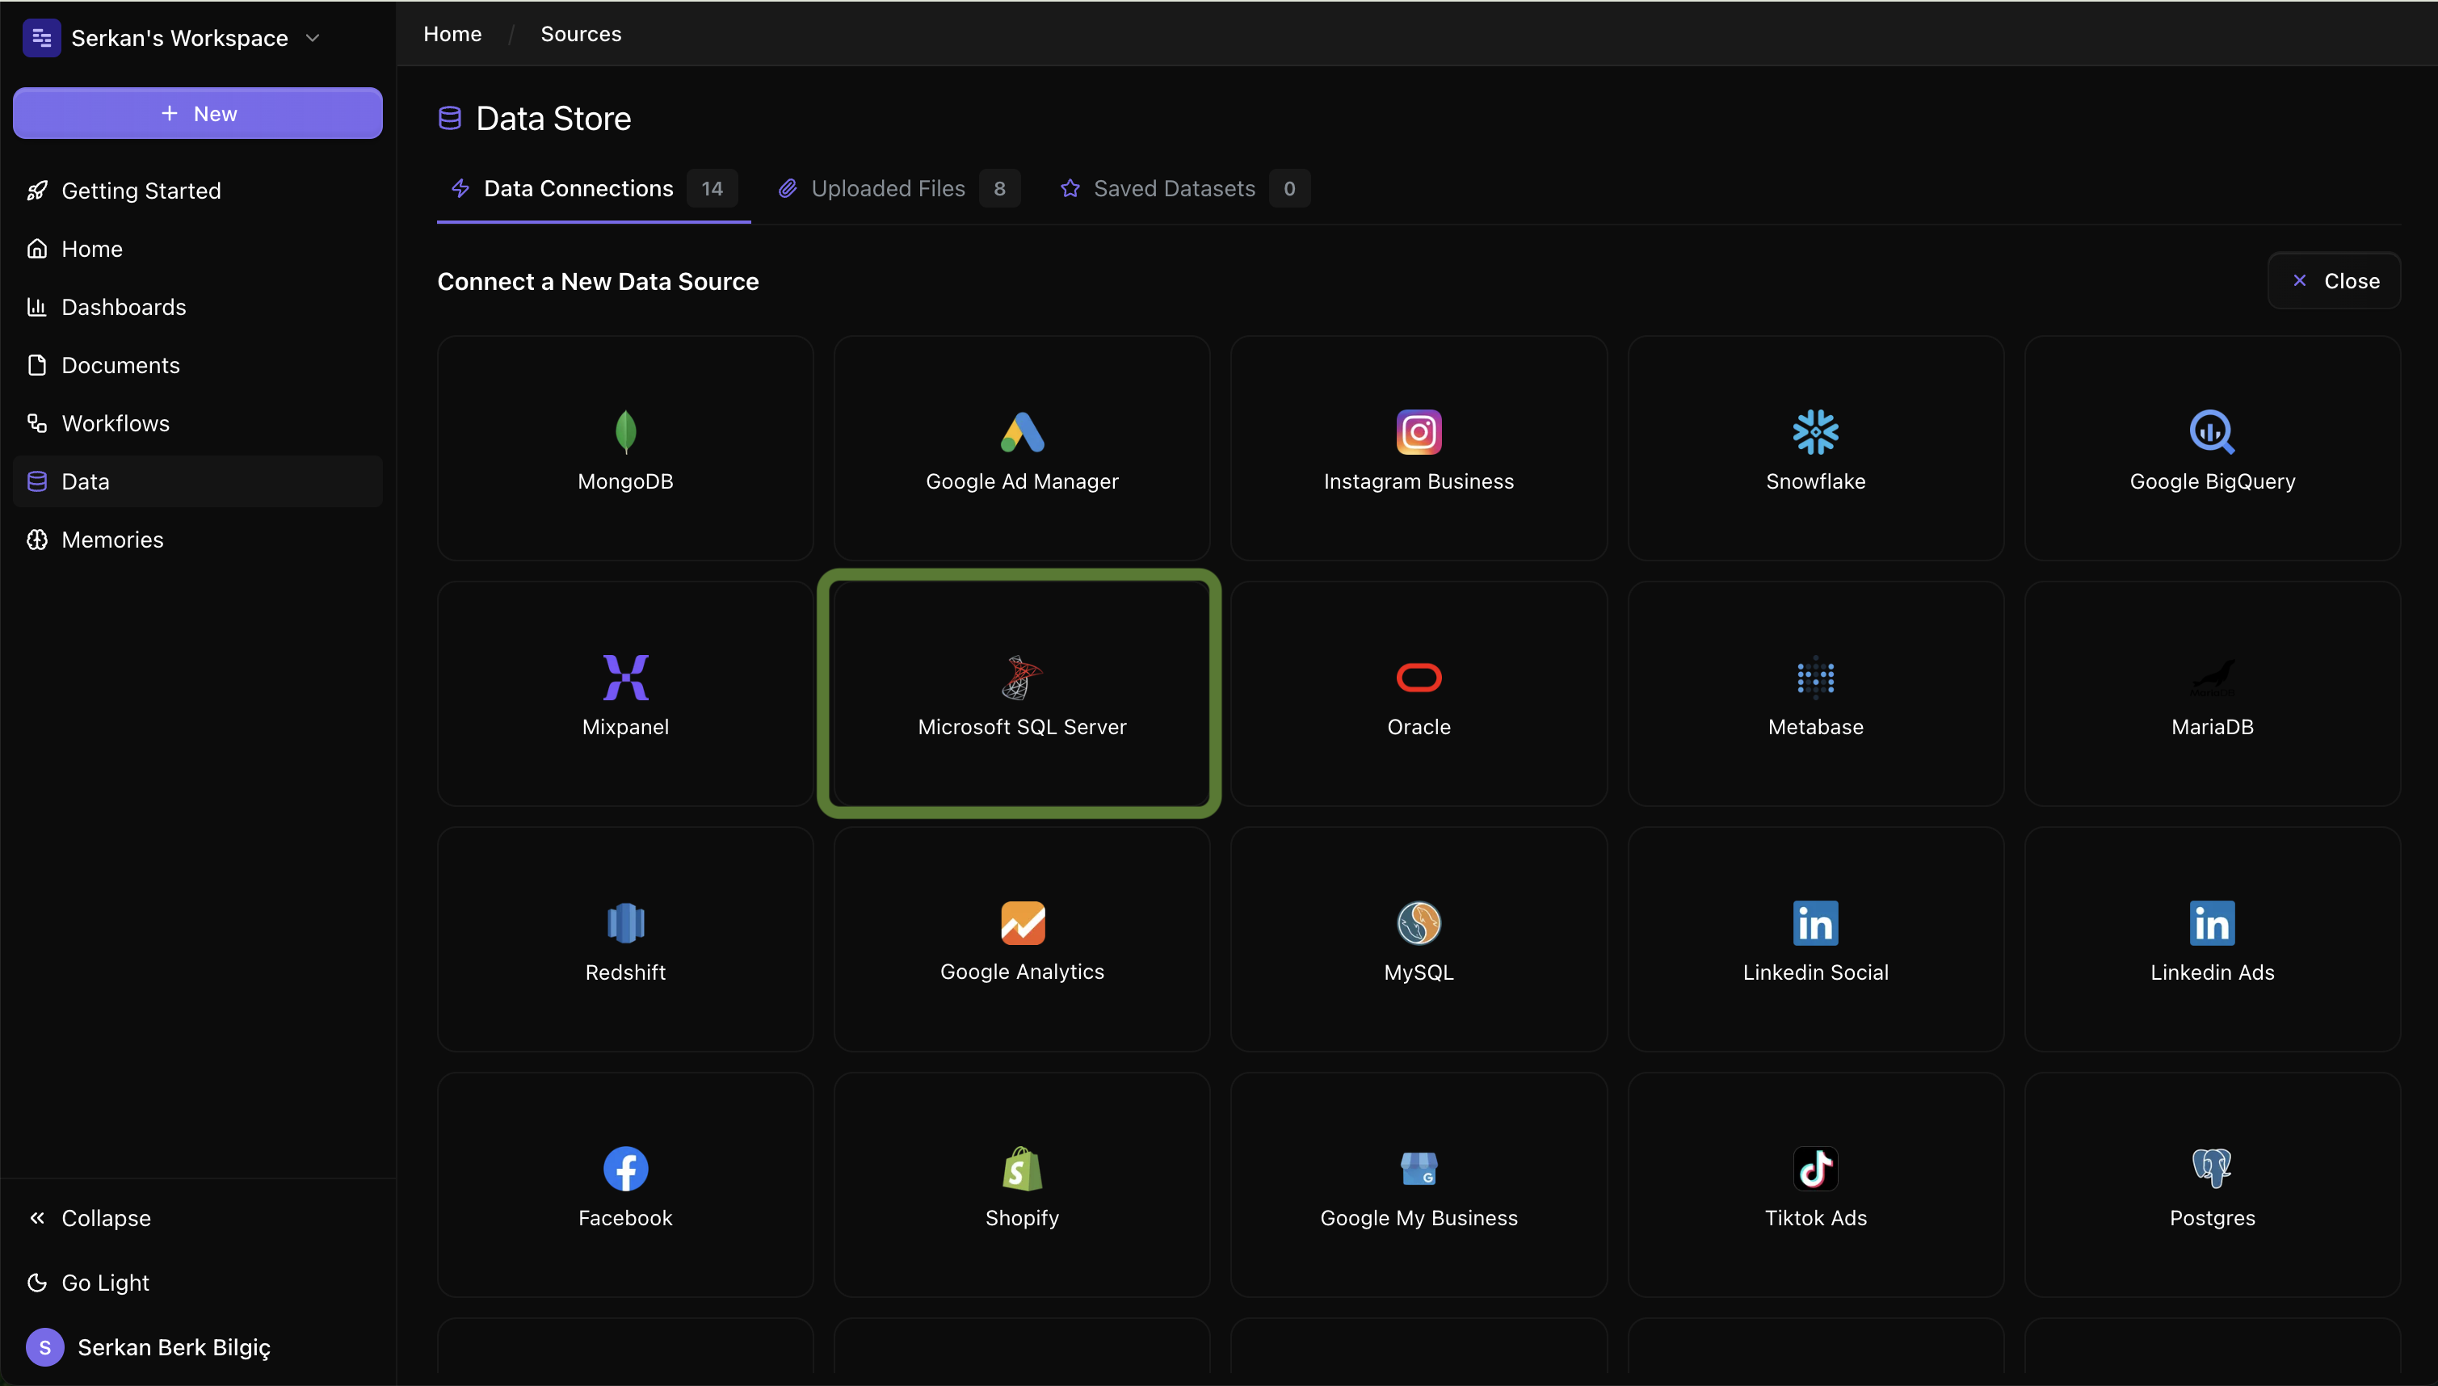This screenshot has height=1386, width=2438.
Task: Go to Home in the sidebar
Action: pyautogui.click(x=198, y=249)
